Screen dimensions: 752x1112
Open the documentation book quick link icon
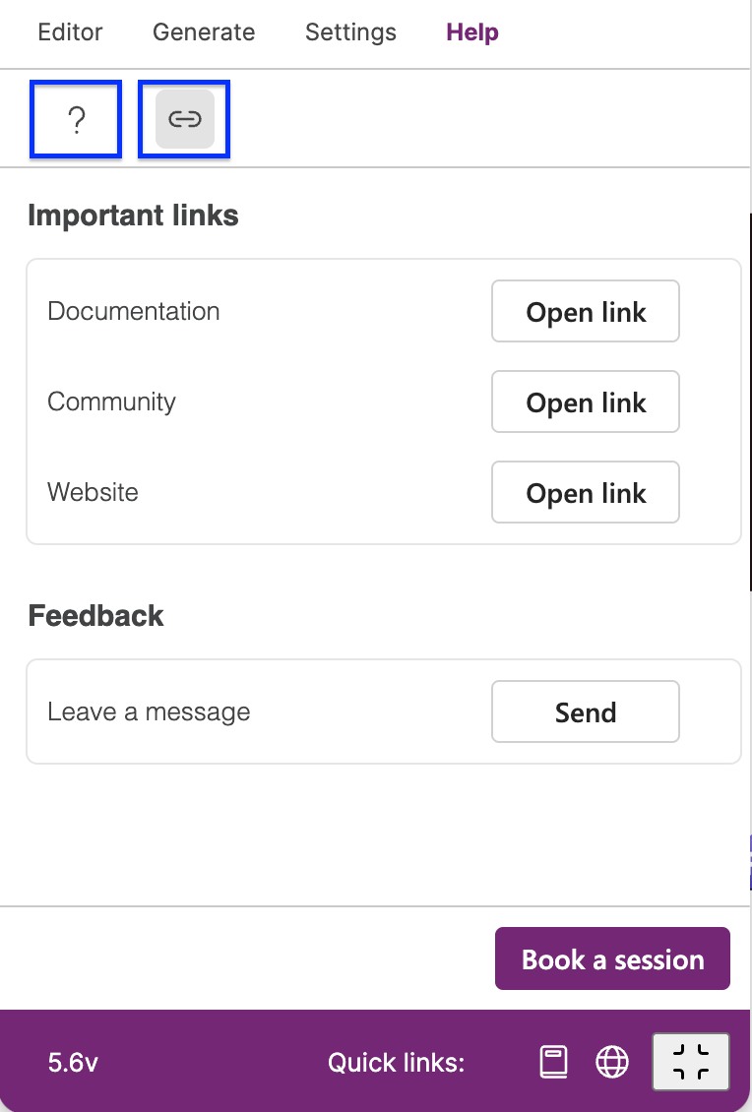coord(553,1062)
